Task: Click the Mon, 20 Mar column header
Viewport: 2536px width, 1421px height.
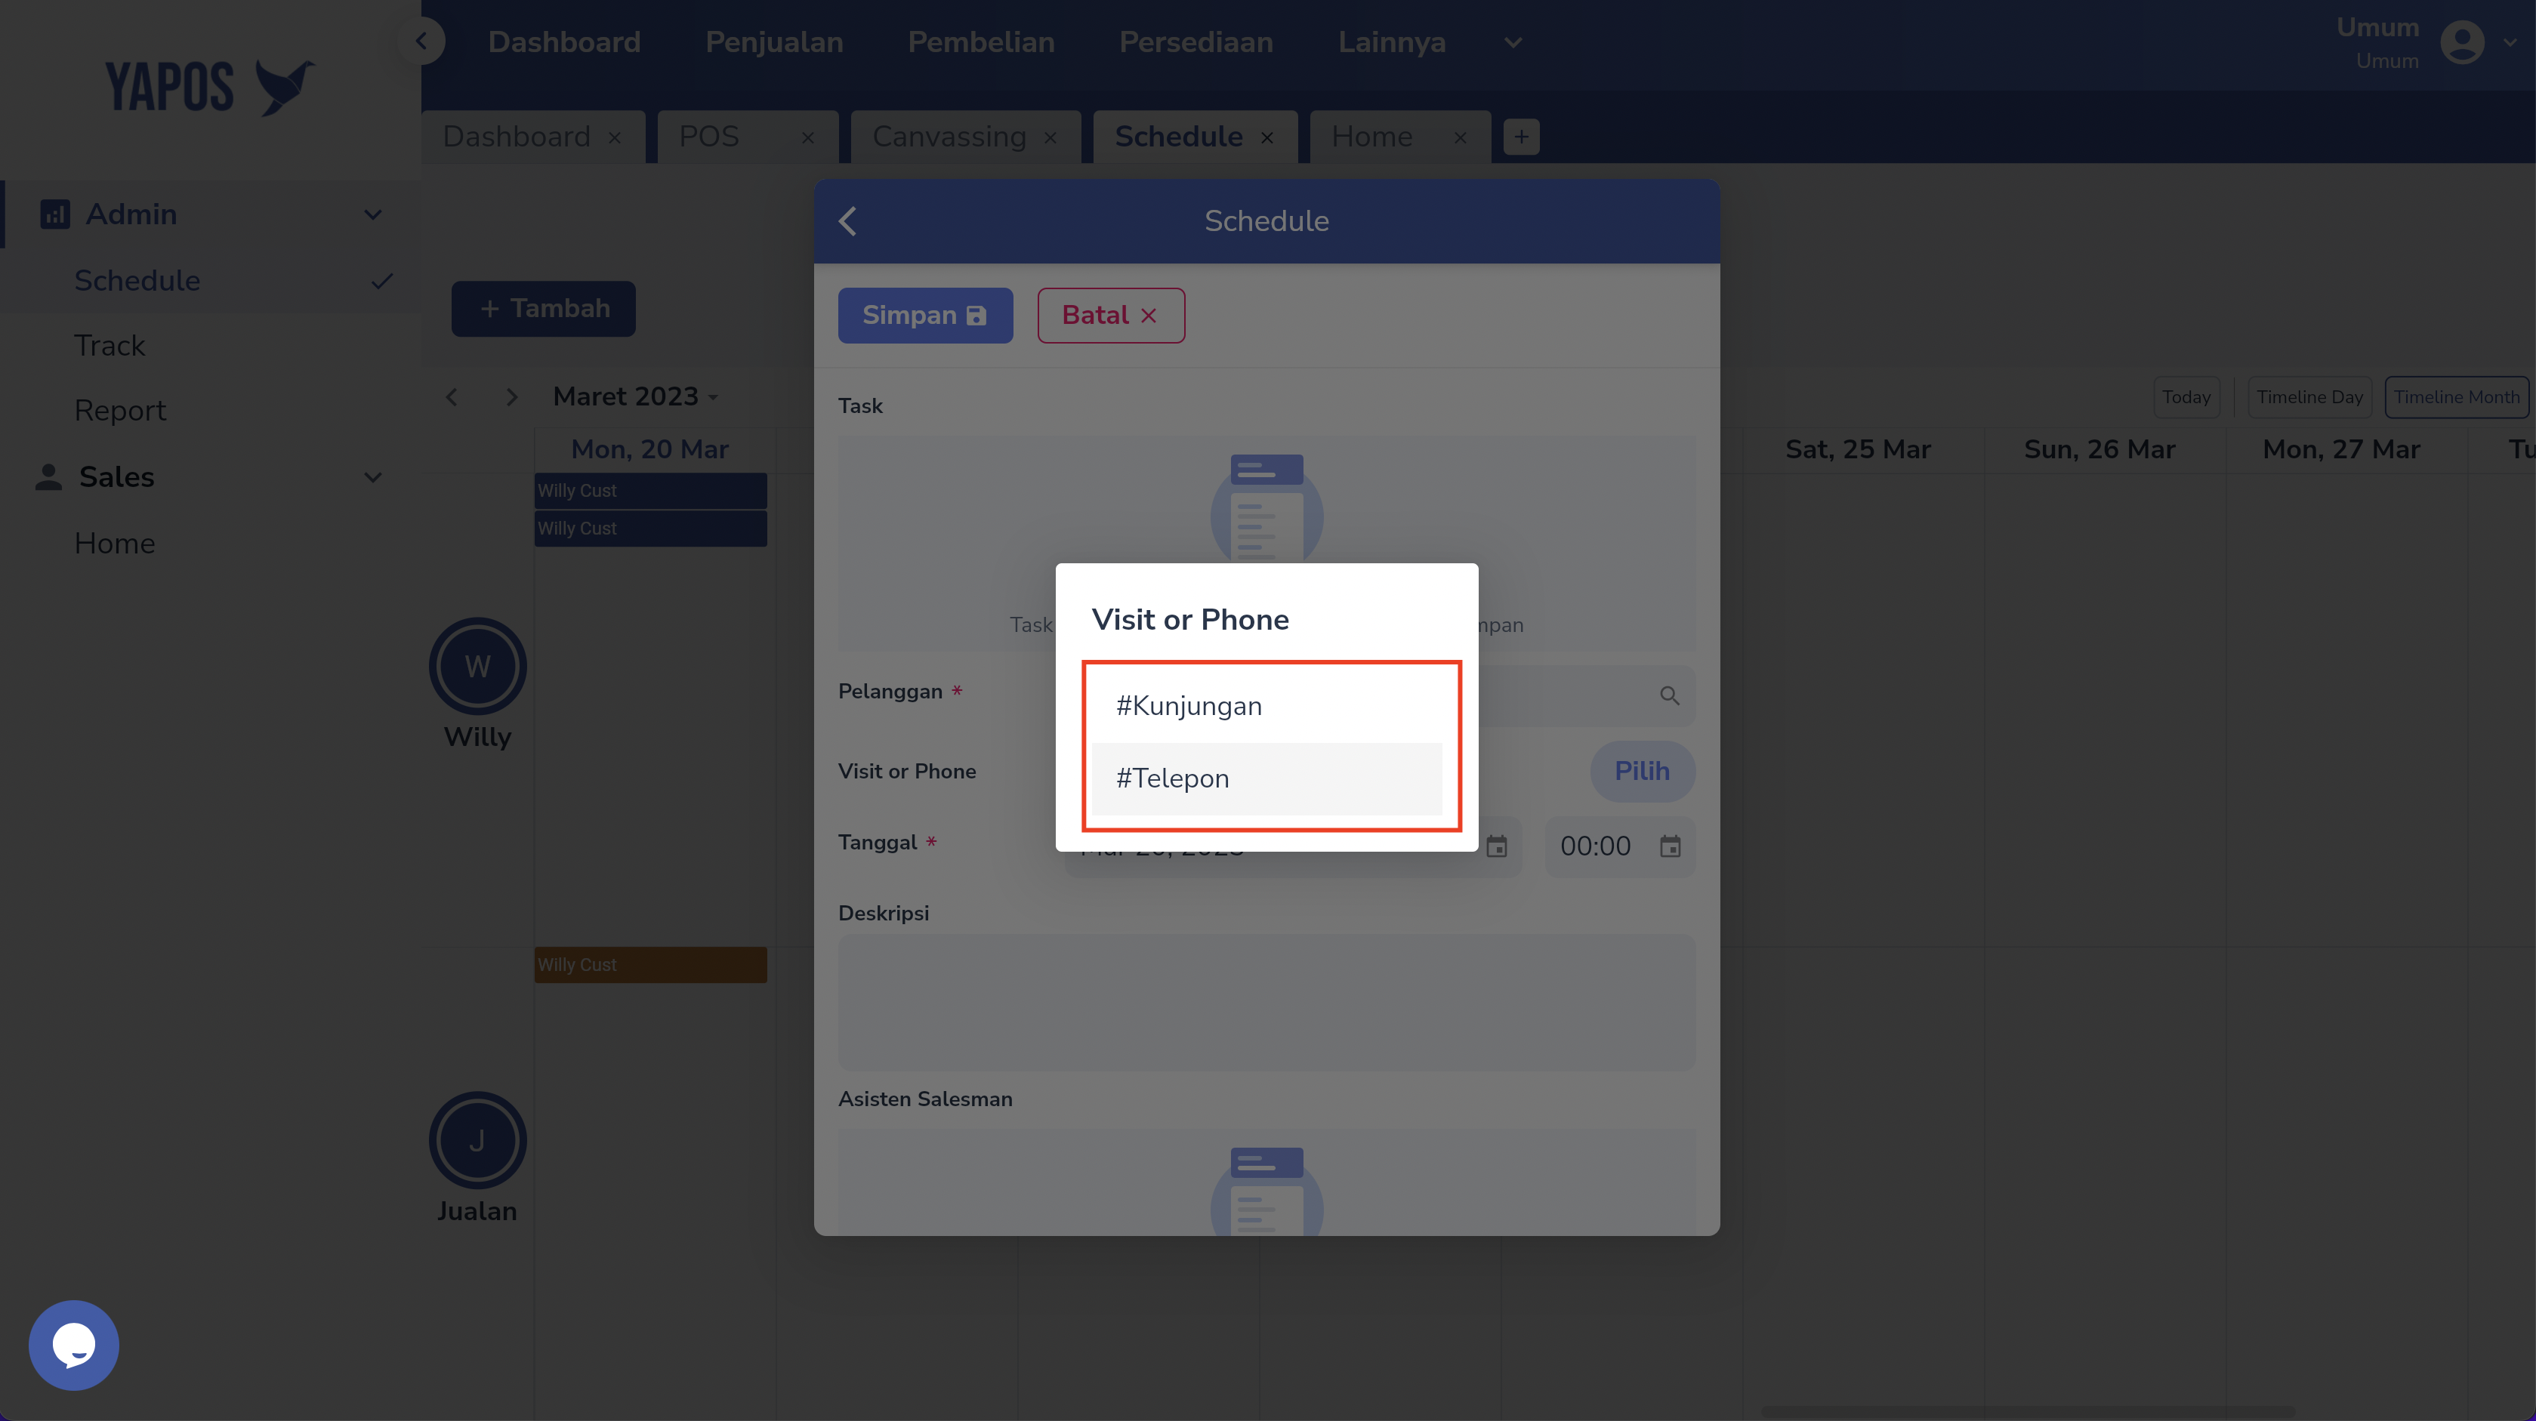Action: [x=649, y=450]
